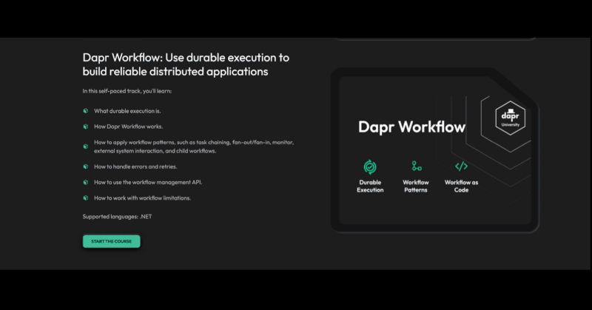592x310 pixels.
Task: Click text 'In this self-paced track, you'll learn:'
Action: tap(127, 91)
